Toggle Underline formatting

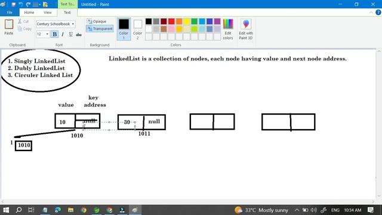coord(70,35)
